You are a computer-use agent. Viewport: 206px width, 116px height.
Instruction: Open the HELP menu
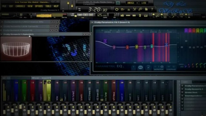56,6
